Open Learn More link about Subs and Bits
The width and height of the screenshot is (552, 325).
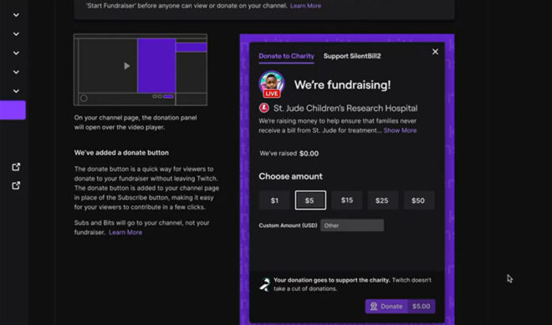tap(125, 232)
